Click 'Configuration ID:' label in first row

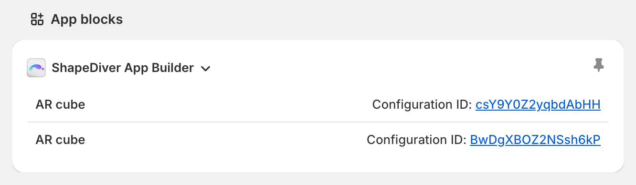click(x=422, y=104)
